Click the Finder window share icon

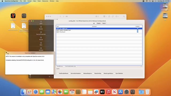(x=109, y=17)
